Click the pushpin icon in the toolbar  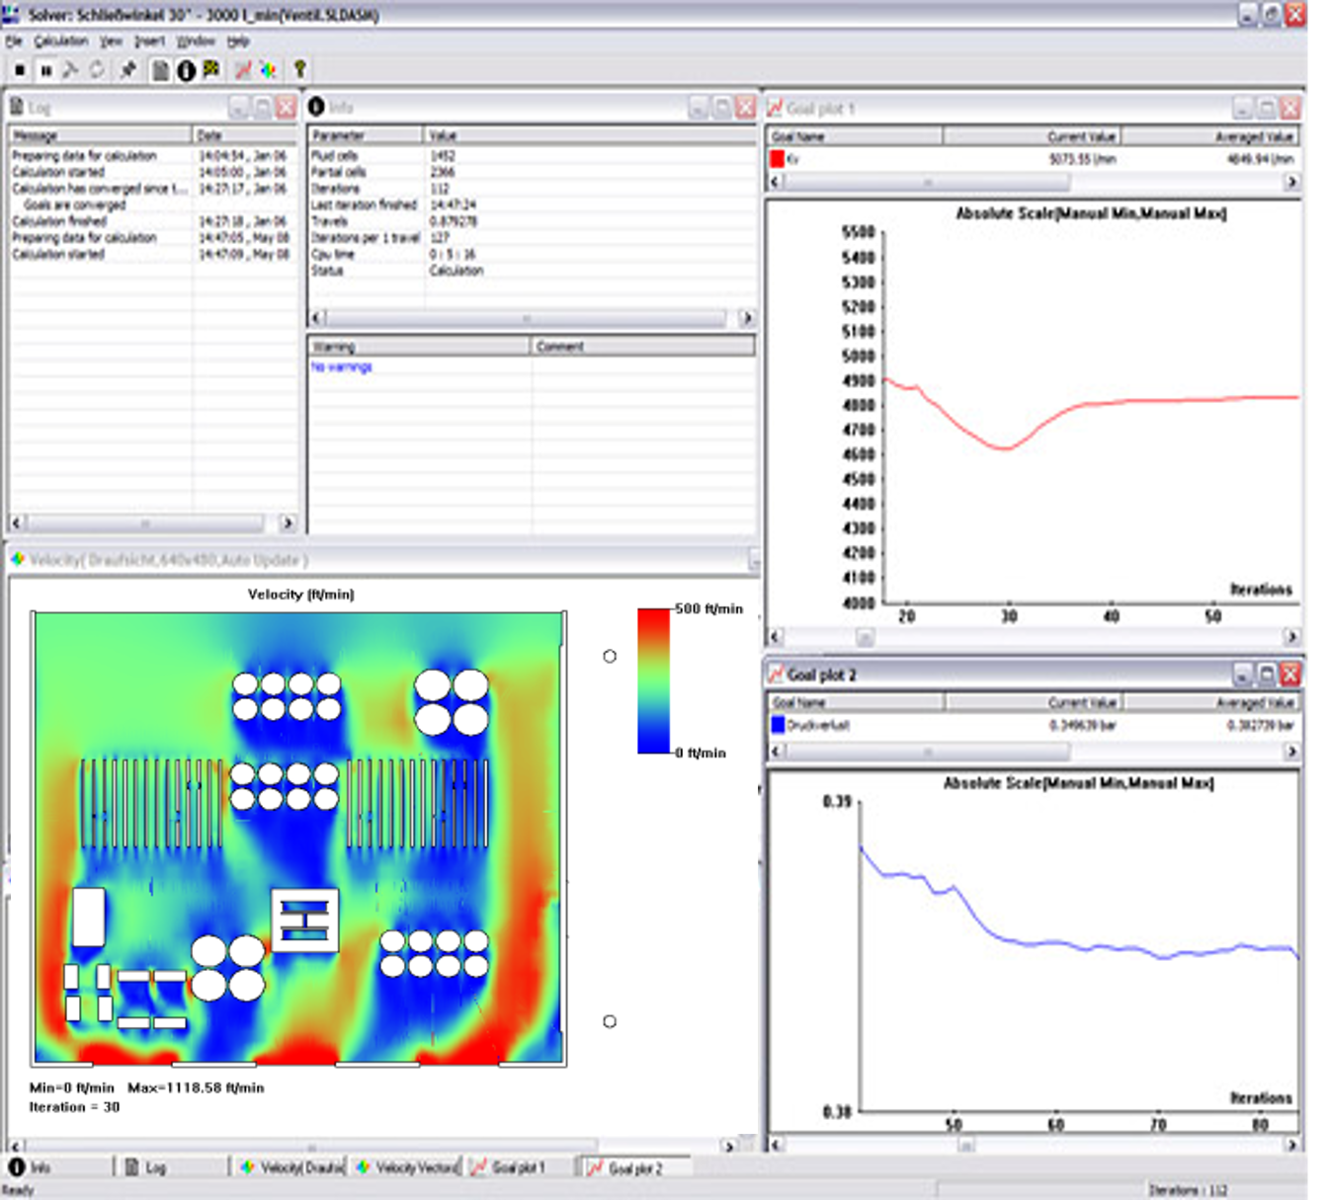coord(128,70)
